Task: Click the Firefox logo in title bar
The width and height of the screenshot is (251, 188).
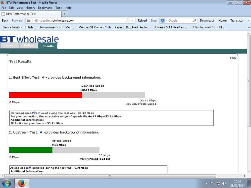Action: 3,3
